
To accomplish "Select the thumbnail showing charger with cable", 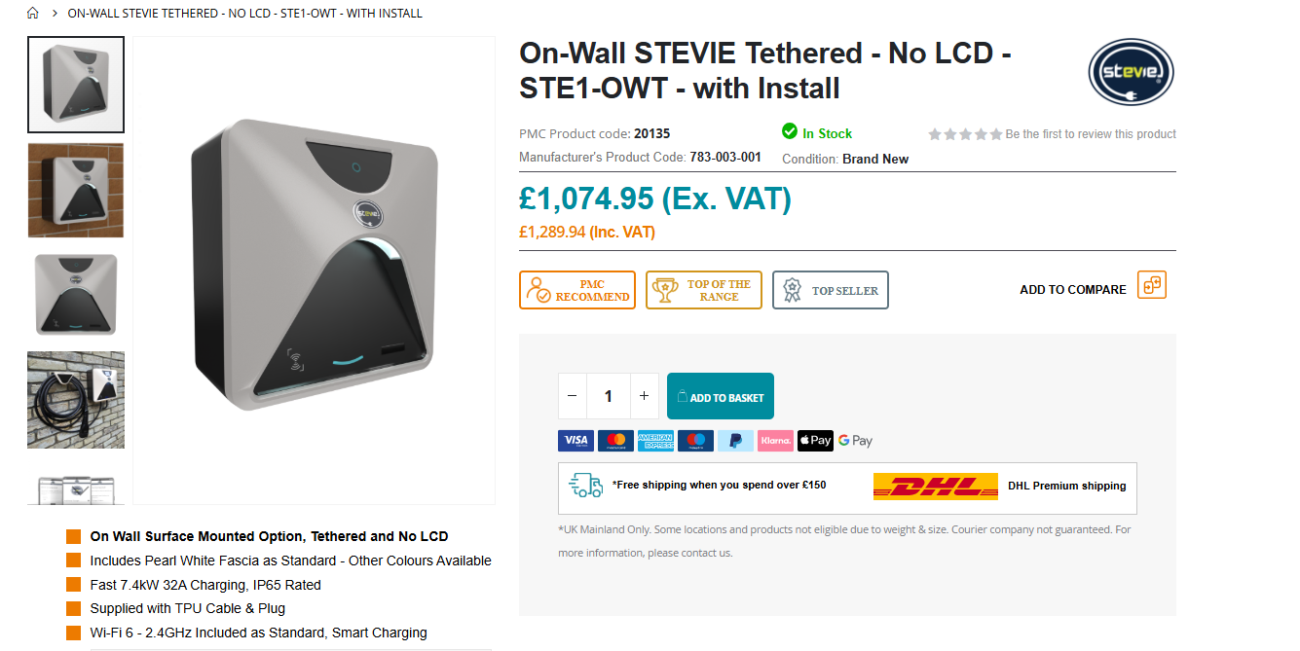I will pyautogui.click(x=76, y=400).
